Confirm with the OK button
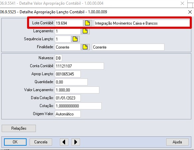This screenshot has width=194, height=150. [x=15, y=142]
